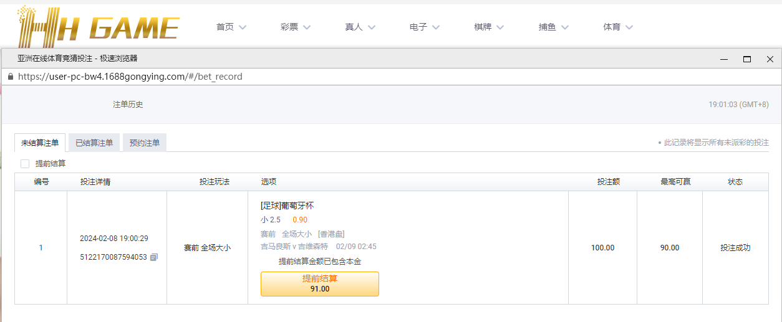Click the 0.90 odds value
This screenshot has width=782, height=322.
(300, 220)
